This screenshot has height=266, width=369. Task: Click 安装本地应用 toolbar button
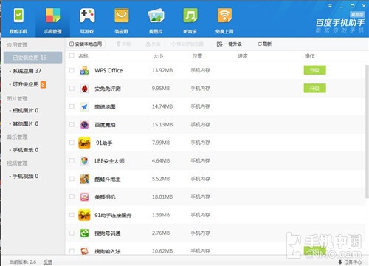point(86,44)
